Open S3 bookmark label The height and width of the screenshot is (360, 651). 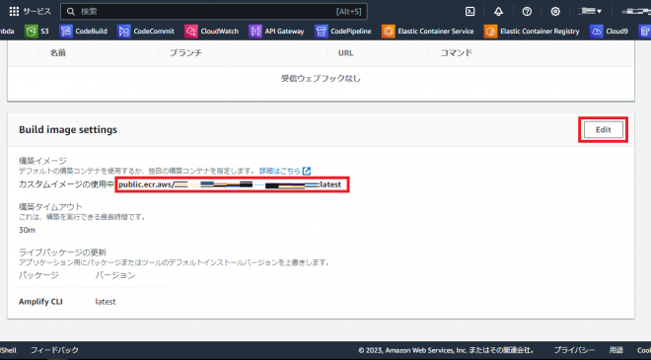[x=44, y=32]
